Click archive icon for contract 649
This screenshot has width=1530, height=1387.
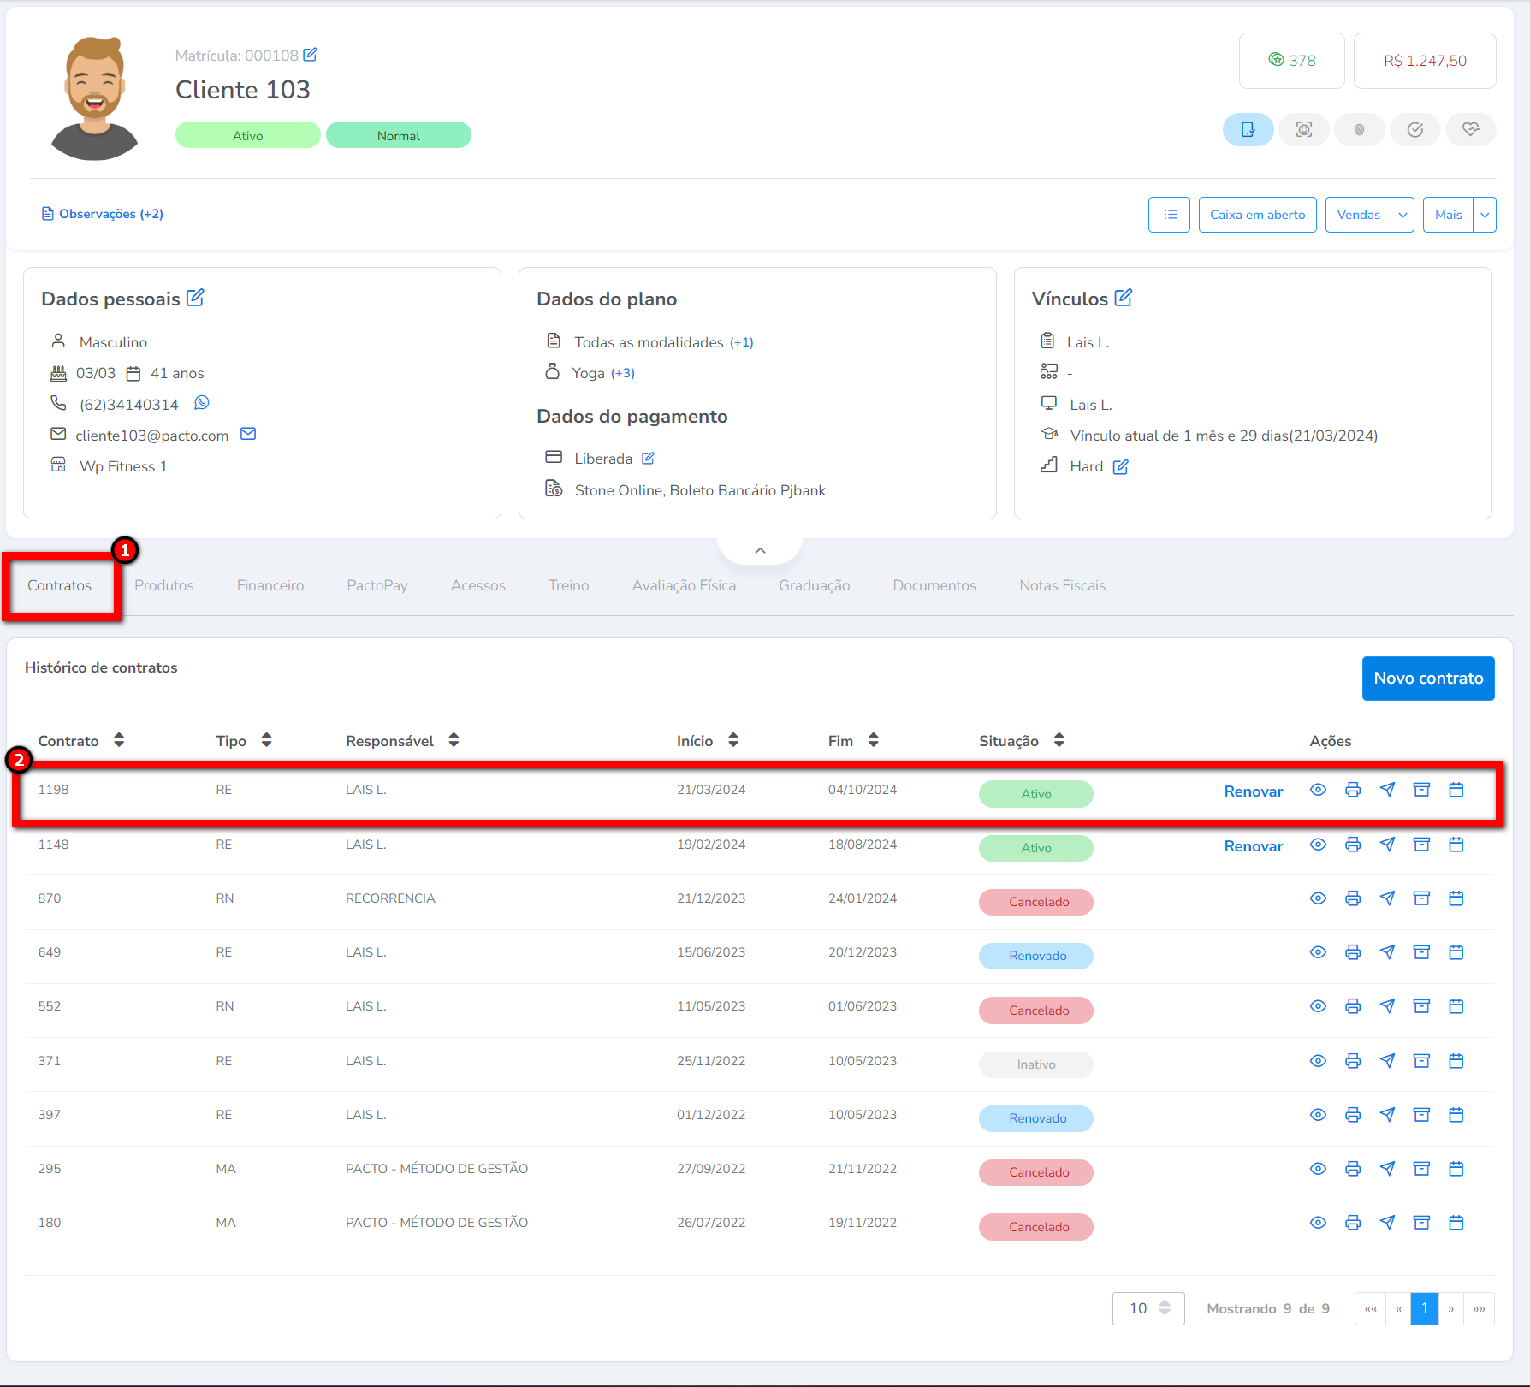pyautogui.click(x=1421, y=952)
